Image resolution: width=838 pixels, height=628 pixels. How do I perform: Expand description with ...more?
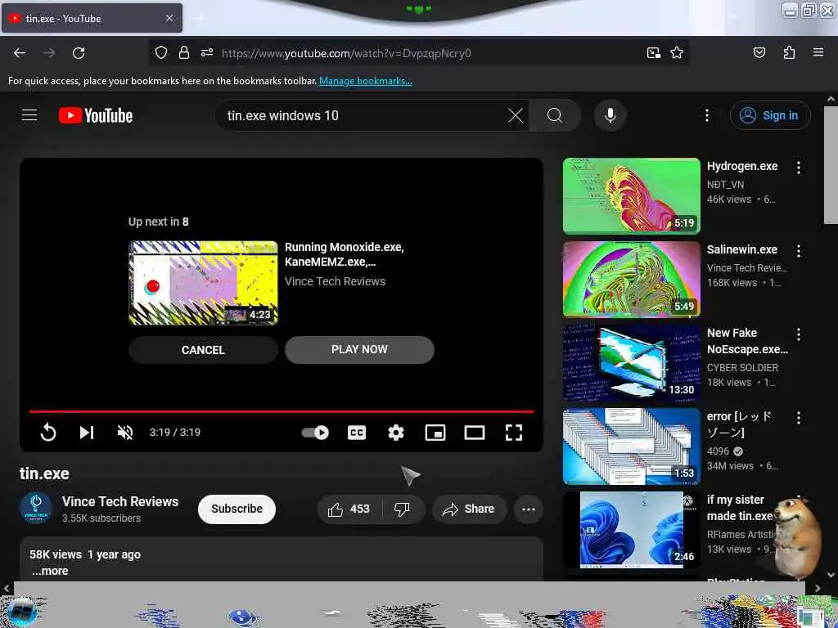click(50, 571)
